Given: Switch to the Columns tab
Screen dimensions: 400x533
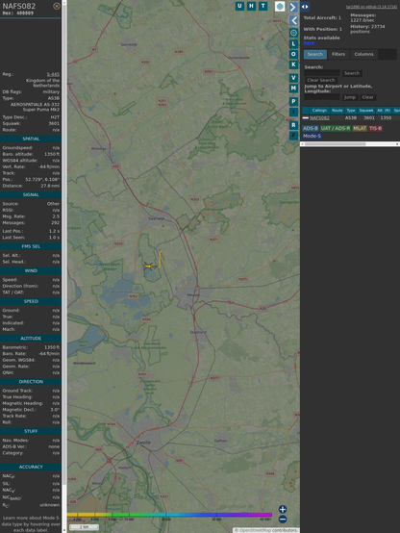Looking at the screenshot, I should 363,54.
